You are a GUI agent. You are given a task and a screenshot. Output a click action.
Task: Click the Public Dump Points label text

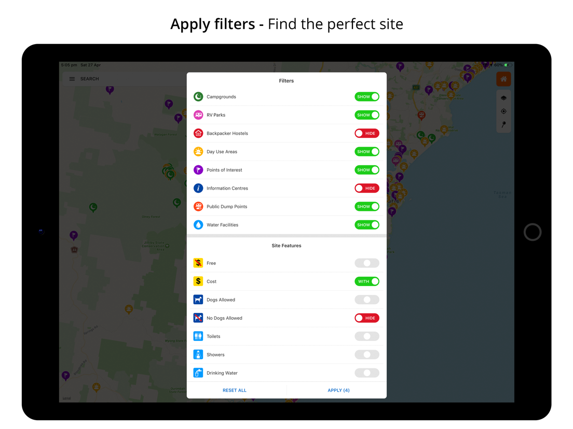(x=227, y=207)
